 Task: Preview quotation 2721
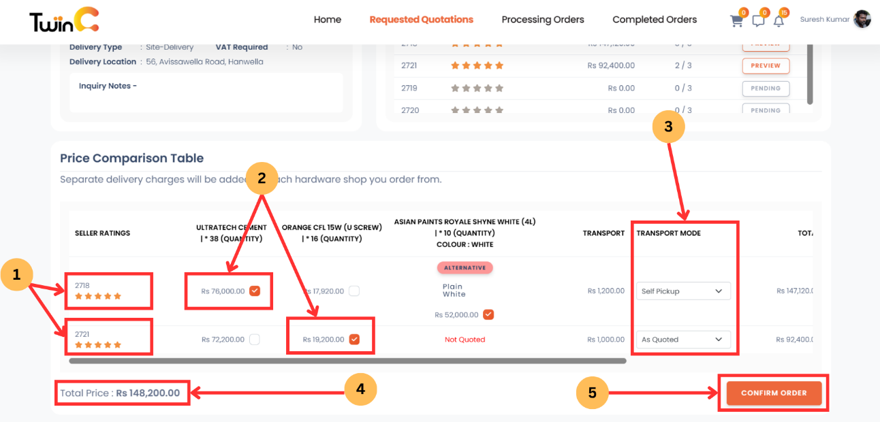coord(766,65)
